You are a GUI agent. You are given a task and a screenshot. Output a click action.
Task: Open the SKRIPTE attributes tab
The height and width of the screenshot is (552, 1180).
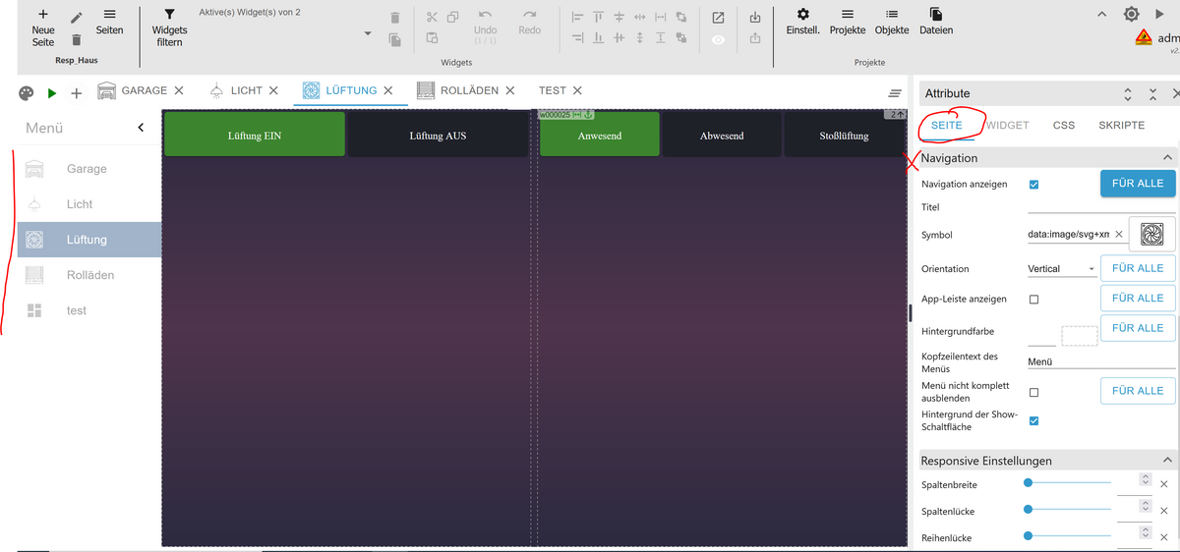point(1122,126)
